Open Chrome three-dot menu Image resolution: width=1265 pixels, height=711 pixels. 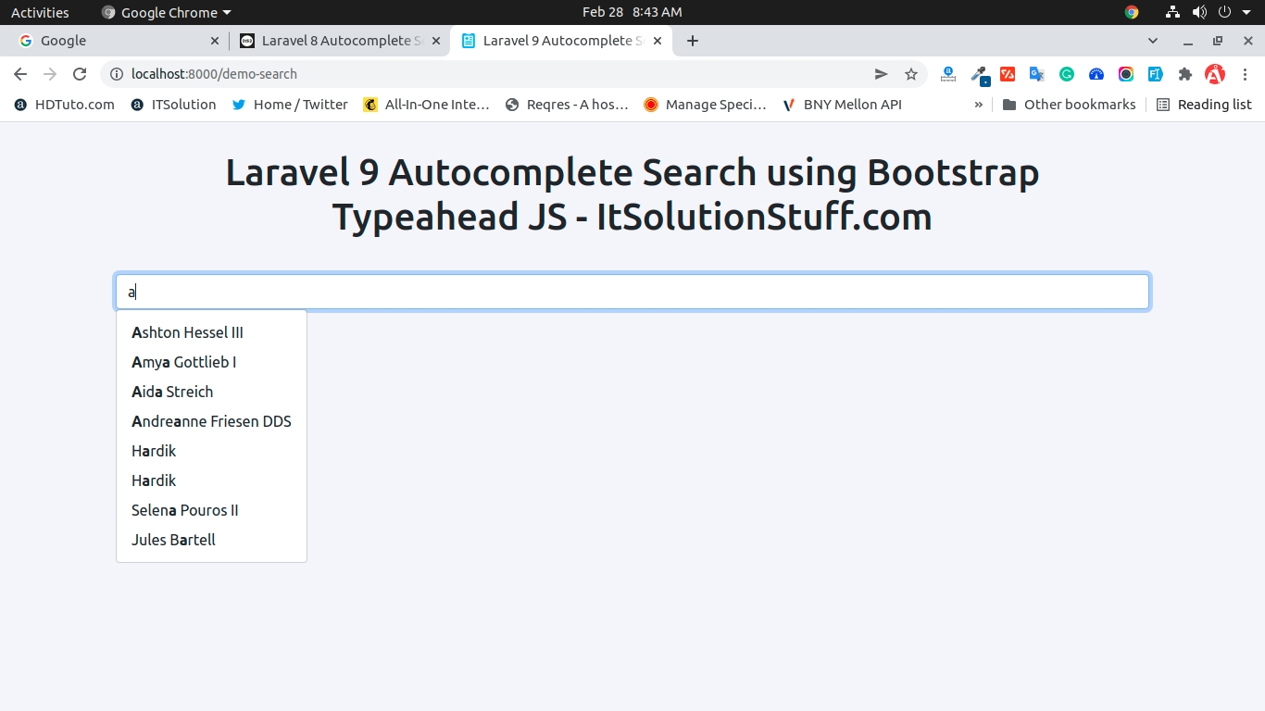(1245, 74)
